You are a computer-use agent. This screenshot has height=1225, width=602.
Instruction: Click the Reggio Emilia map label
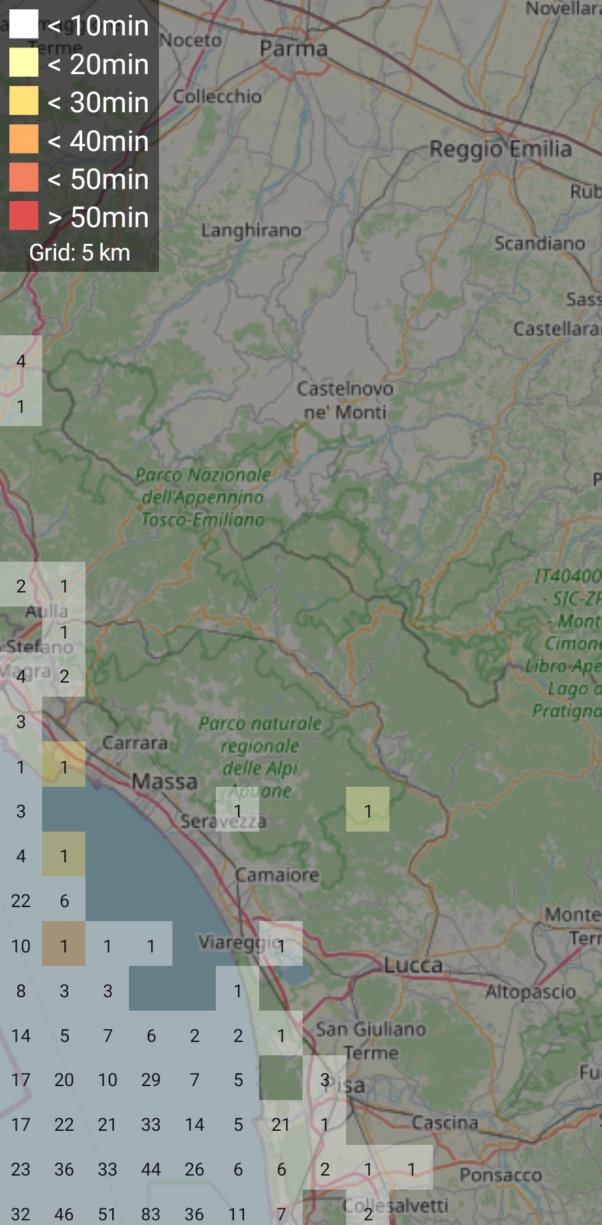coord(500,148)
